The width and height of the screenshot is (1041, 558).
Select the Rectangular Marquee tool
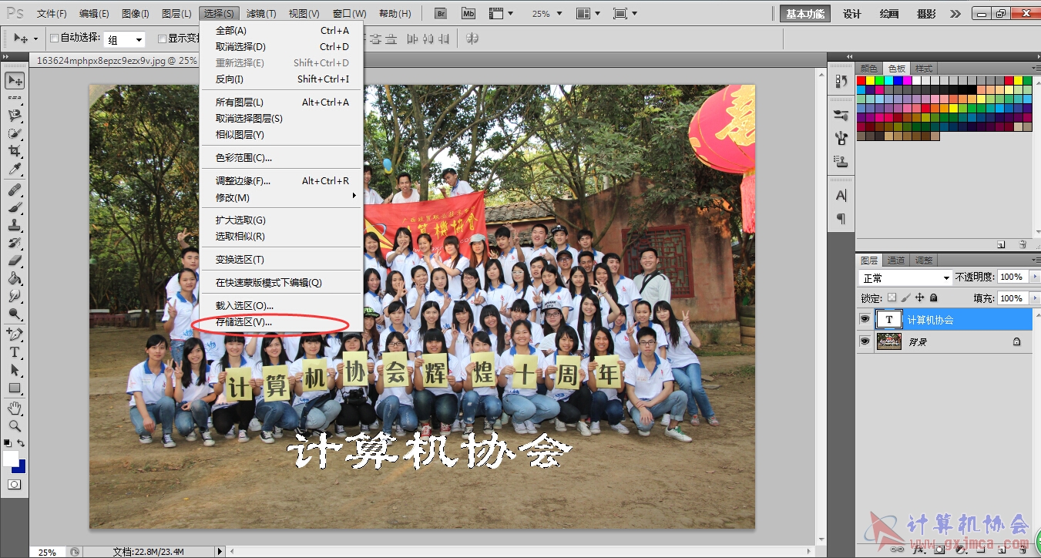tap(15, 98)
